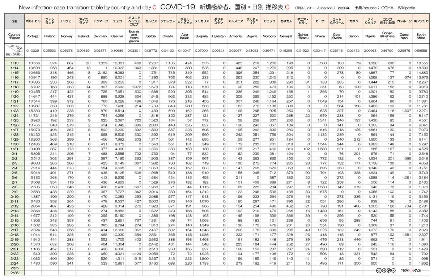Screen dimensions: 434x278
Task: Select the 'Morocco' column header
Action: click(269, 37)
